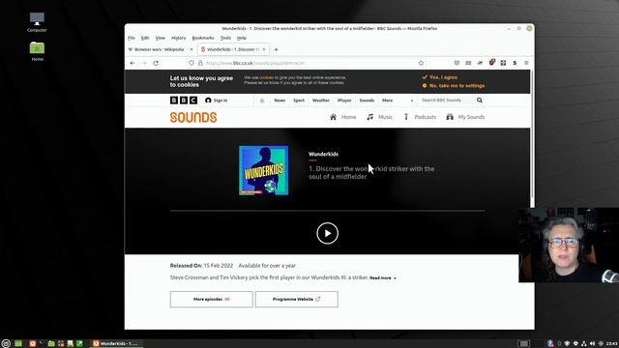Image resolution: width=619 pixels, height=348 pixels.
Task: Click Sign in on BBC header
Action: [217, 101]
